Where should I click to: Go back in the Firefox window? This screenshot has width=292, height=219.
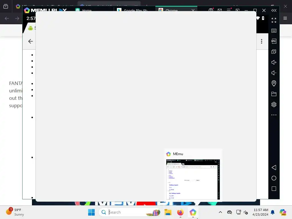click(7, 18)
